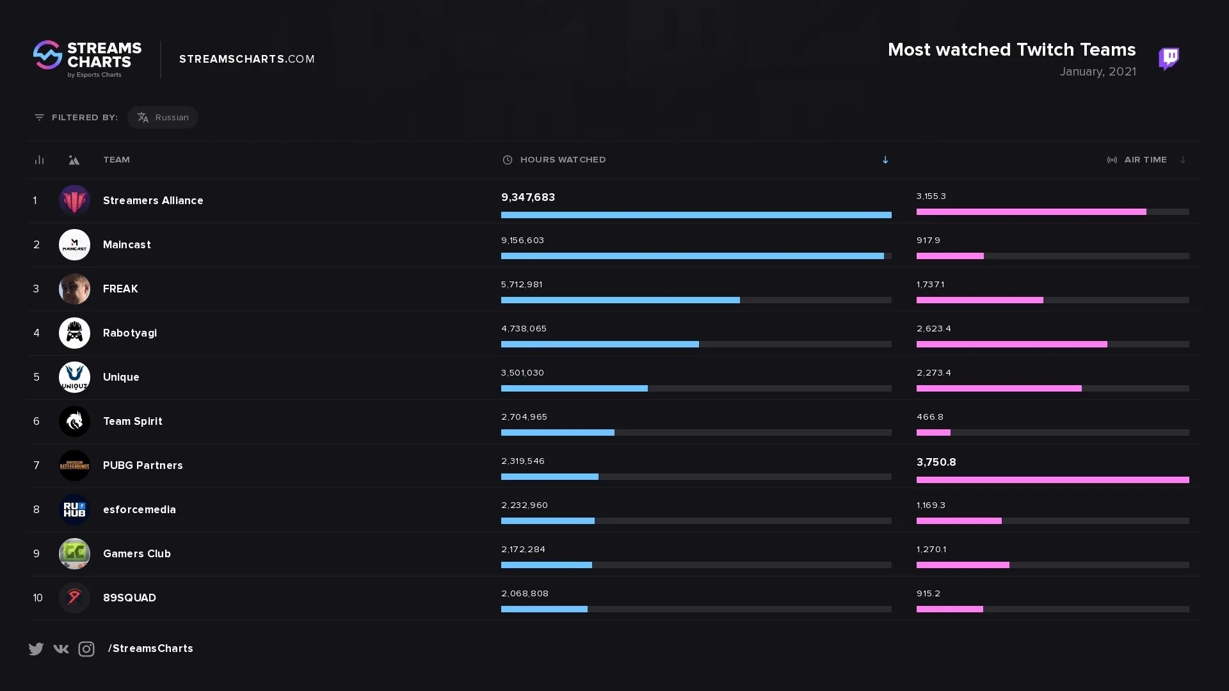Open the Streams Charts logo
Viewport: 1229px width, 691px height.
87,59
